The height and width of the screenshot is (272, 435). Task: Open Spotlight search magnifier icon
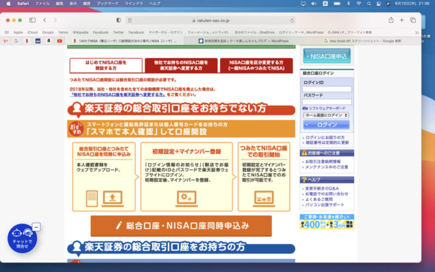[x=369, y=4]
